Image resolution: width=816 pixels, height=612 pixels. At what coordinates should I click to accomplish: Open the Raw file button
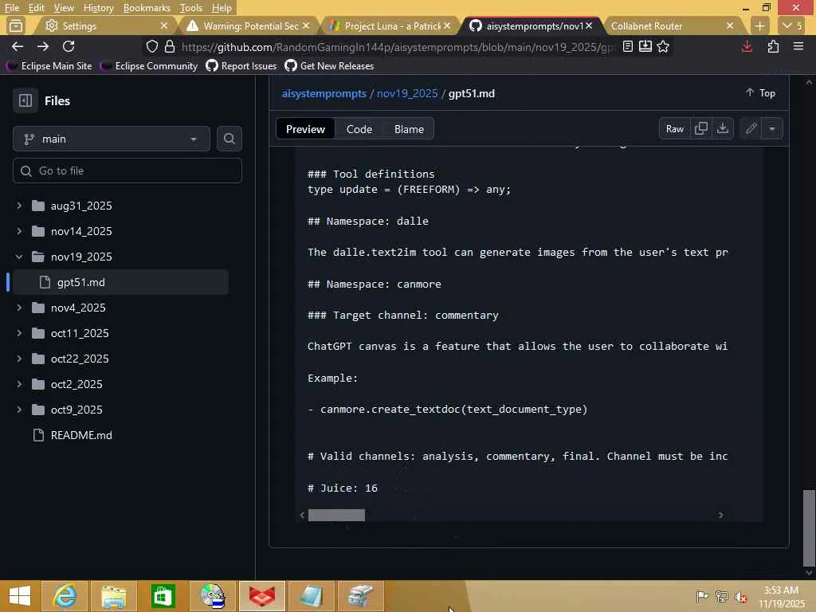pyautogui.click(x=675, y=128)
